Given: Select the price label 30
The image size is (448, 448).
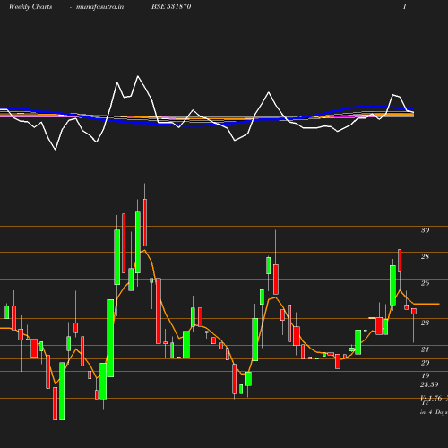Looking at the screenshot, I should pyautogui.click(x=425, y=230).
